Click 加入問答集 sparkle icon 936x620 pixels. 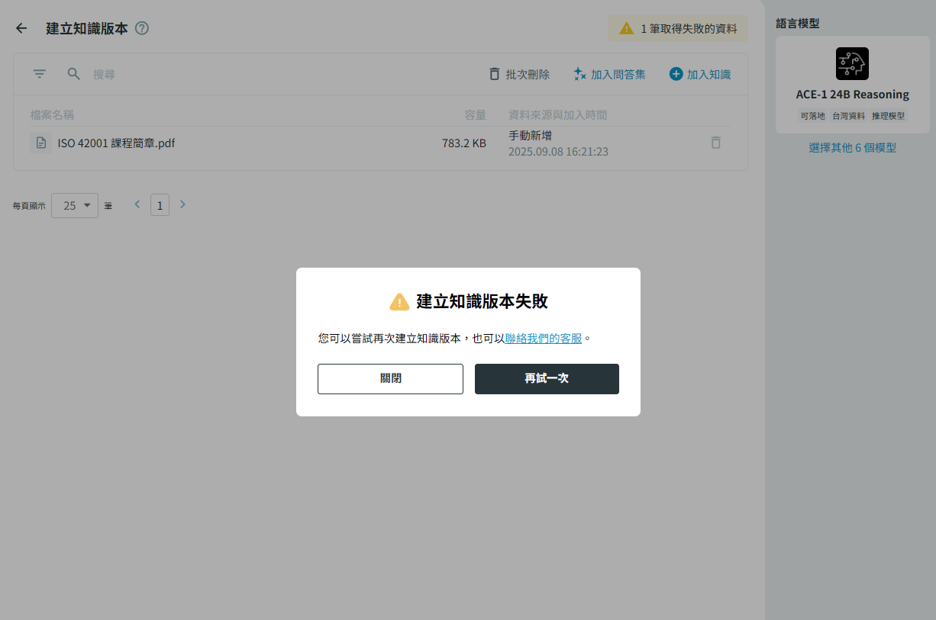(579, 74)
